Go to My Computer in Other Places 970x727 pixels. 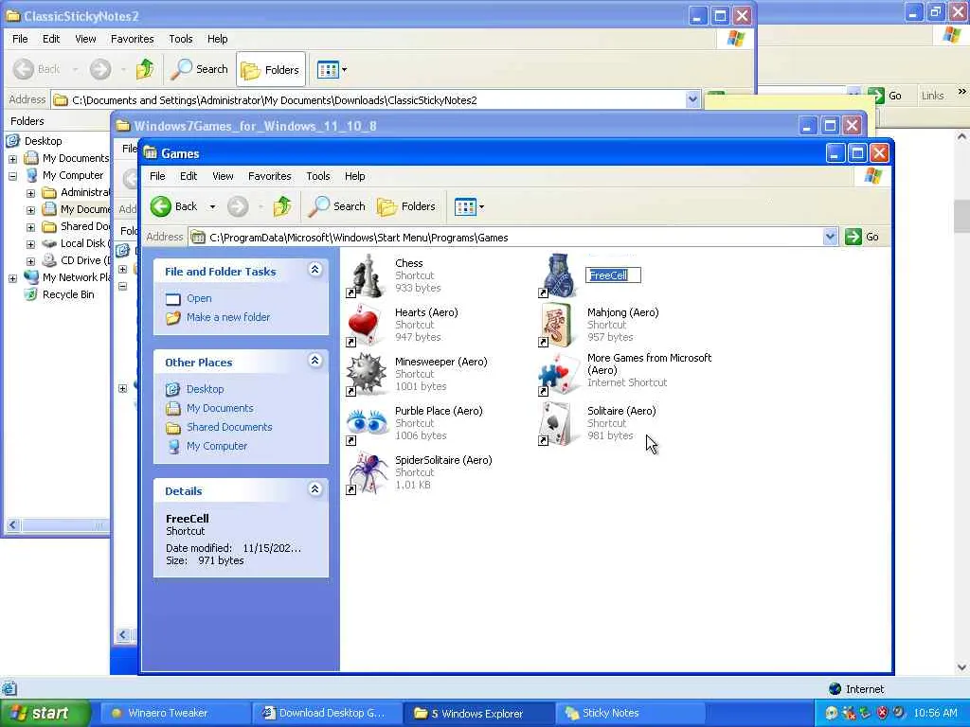click(217, 446)
